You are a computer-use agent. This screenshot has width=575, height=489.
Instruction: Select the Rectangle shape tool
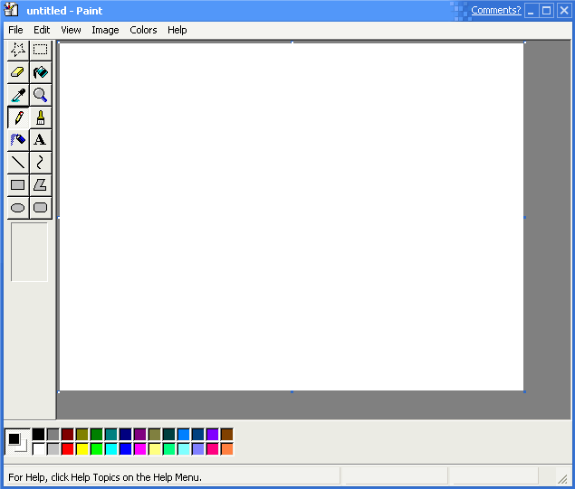tap(18, 185)
